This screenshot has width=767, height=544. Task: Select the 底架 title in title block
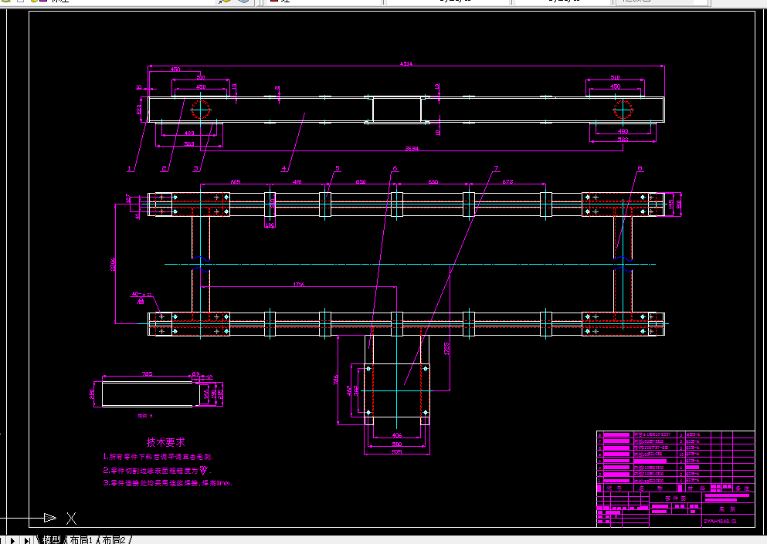[x=728, y=509]
